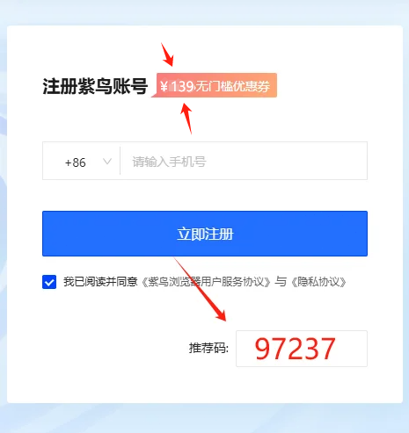The width and height of the screenshot is (409, 433).
Task: Uncheck the agreement checkbox
Action: click(x=49, y=282)
